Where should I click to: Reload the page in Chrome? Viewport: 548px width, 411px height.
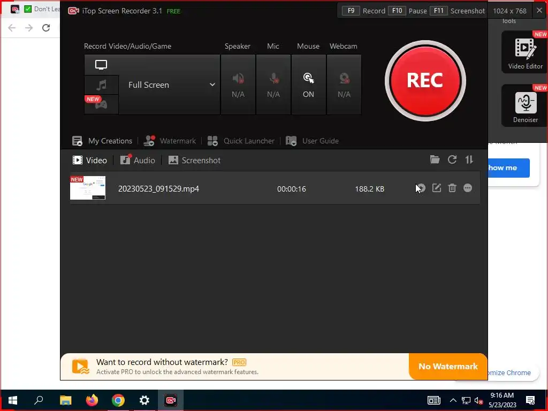[46, 28]
